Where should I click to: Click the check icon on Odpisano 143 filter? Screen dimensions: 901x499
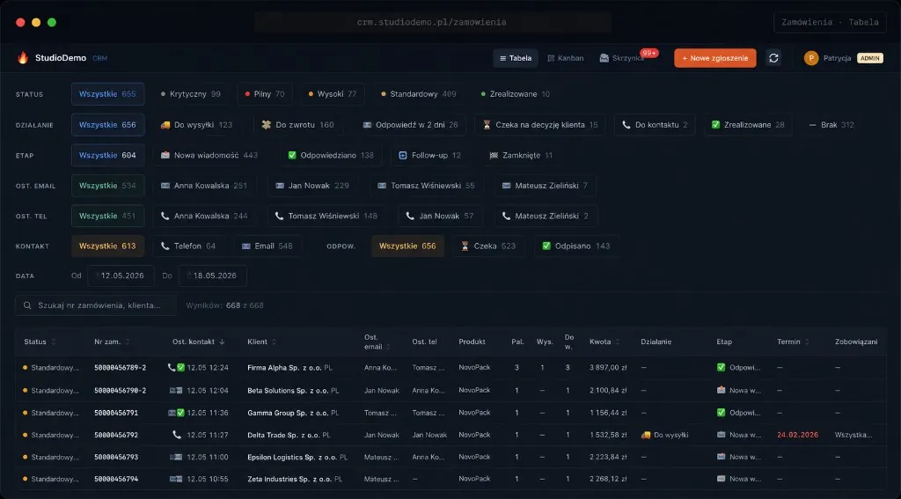(546, 246)
